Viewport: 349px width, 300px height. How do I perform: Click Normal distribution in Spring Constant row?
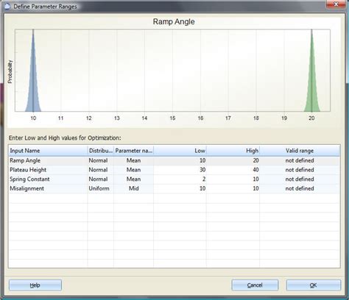[98, 179]
